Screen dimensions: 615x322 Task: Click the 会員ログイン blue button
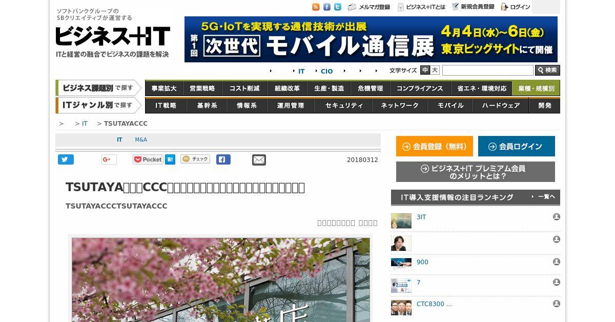pos(517,146)
